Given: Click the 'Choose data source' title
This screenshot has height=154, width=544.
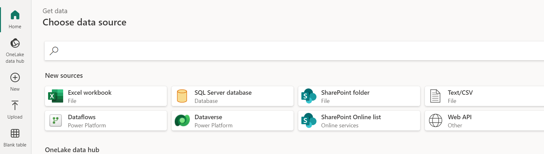Looking at the screenshot, I should (x=85, y=22).
